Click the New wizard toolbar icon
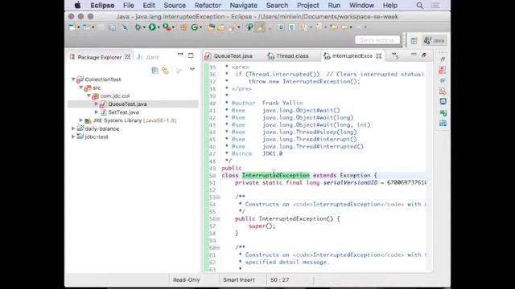 coord(72,27)
